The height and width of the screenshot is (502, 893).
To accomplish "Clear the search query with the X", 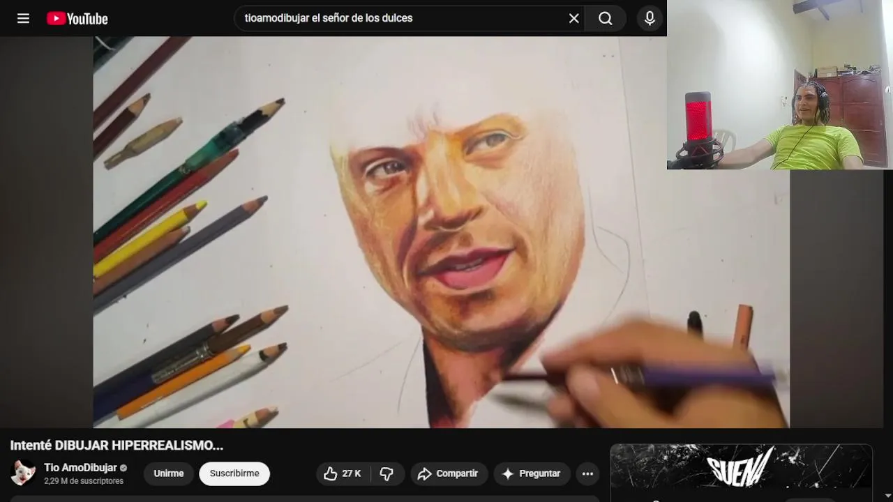I will 573,19.
